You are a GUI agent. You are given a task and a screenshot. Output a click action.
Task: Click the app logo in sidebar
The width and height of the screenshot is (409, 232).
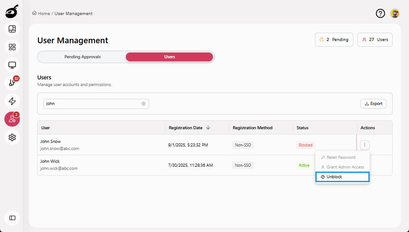(x=11, y=11)
